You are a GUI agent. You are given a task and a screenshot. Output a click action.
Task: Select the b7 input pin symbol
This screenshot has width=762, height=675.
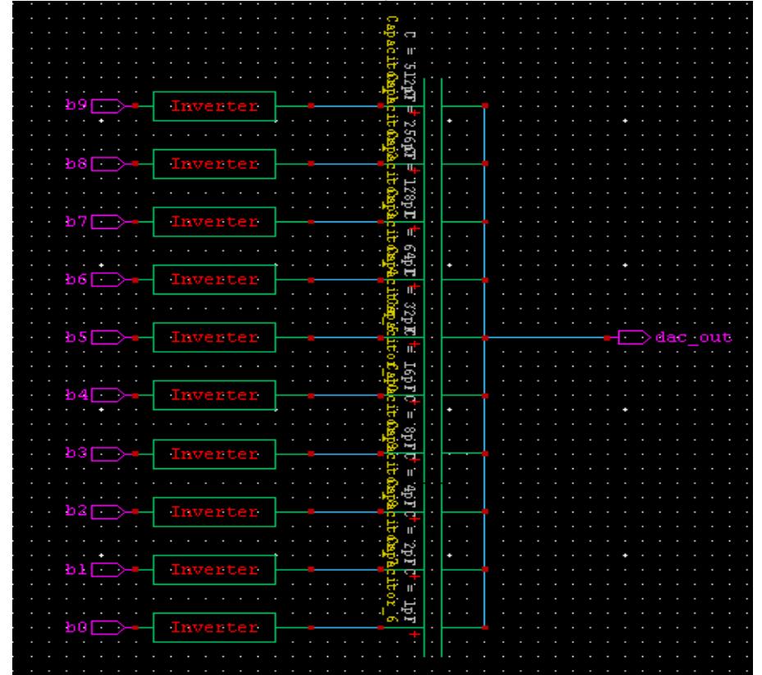tap(108, 221)
